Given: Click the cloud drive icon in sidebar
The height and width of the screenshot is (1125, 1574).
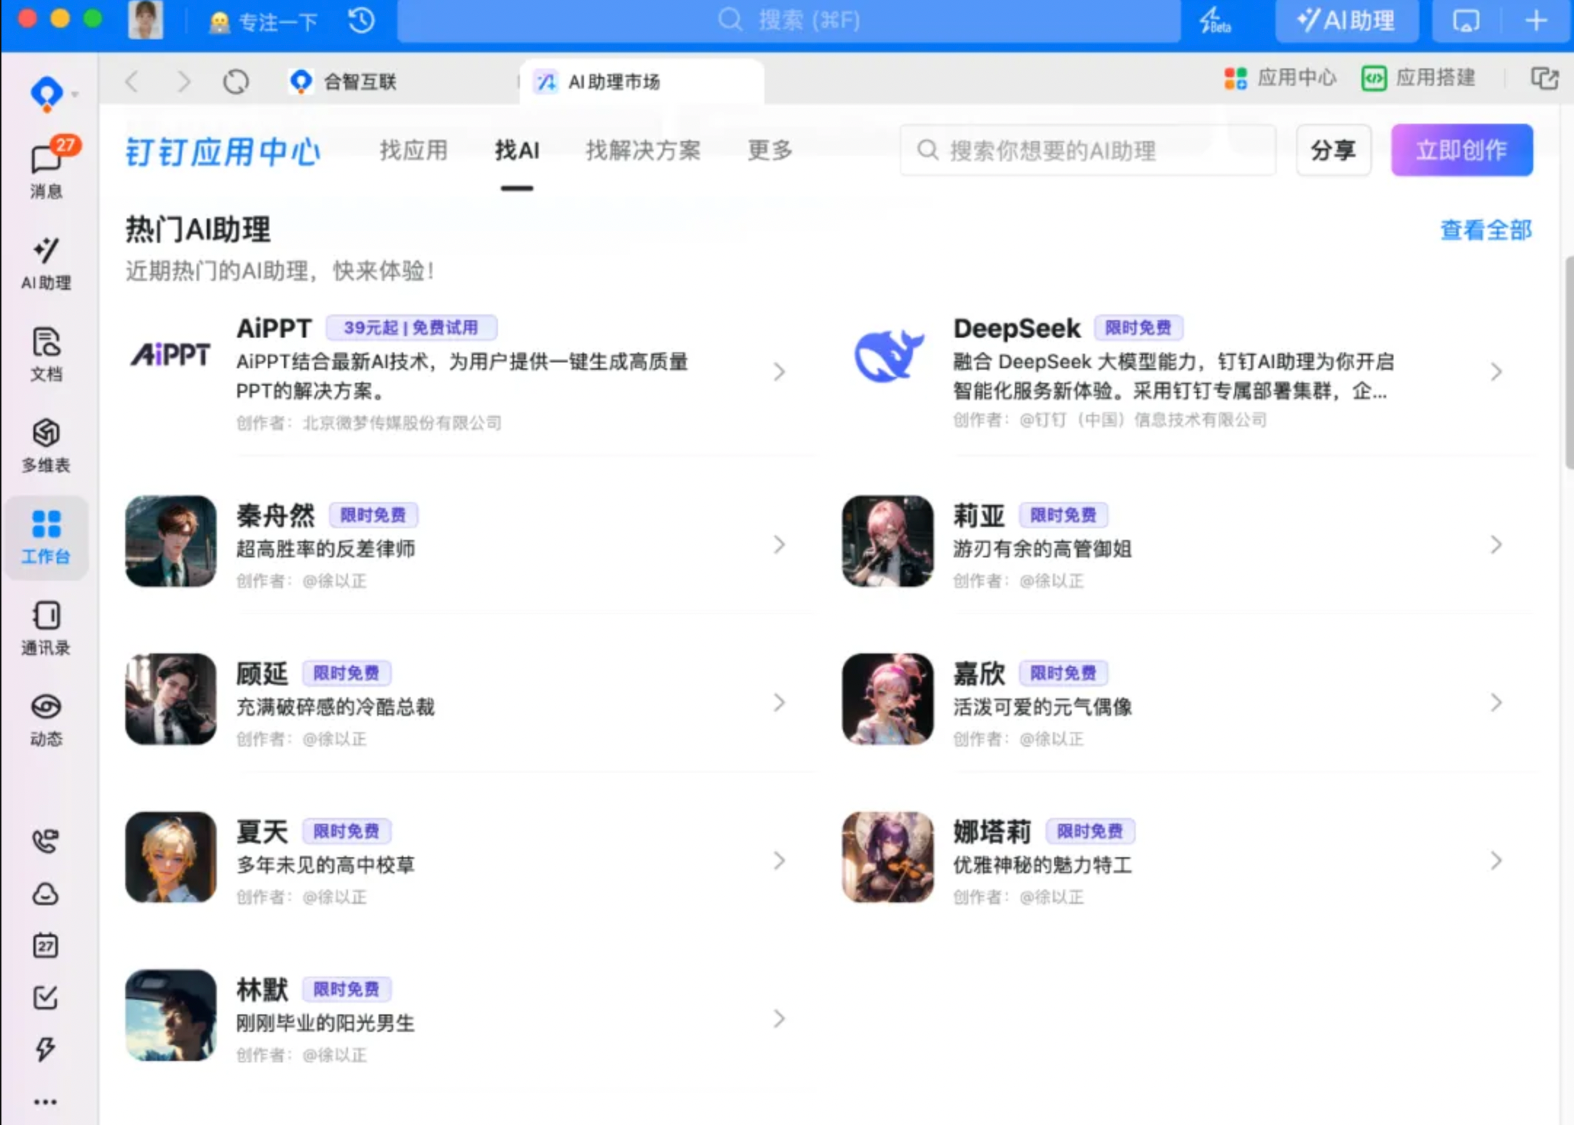Looking at the screenshot, I should 46,894.
